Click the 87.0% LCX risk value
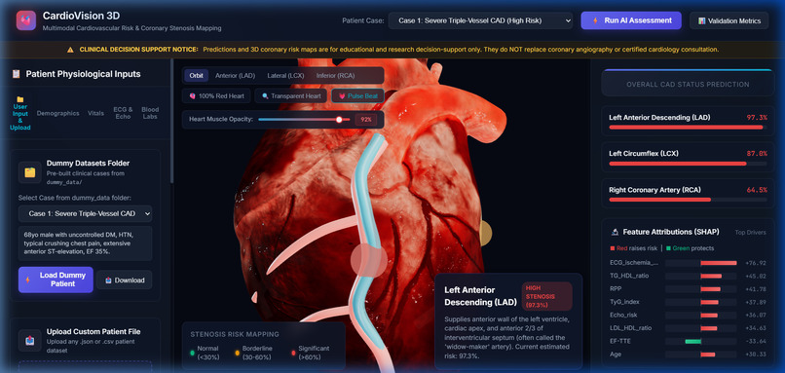The width and height of the screenshot is (785, 373). coord(757,153)
